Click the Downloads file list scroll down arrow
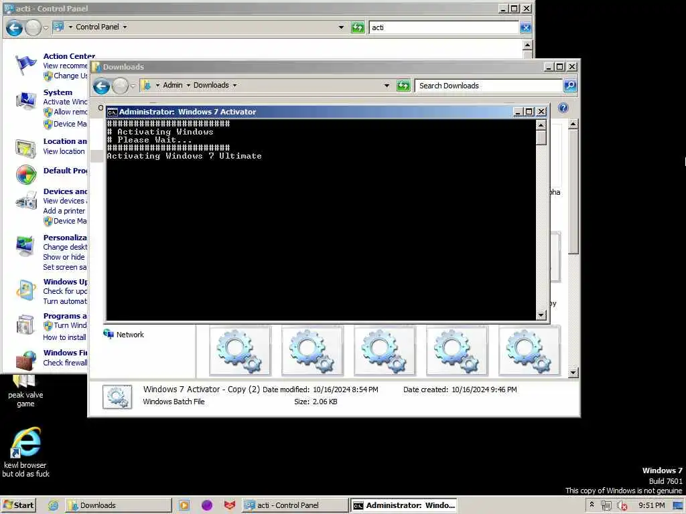 573,372
